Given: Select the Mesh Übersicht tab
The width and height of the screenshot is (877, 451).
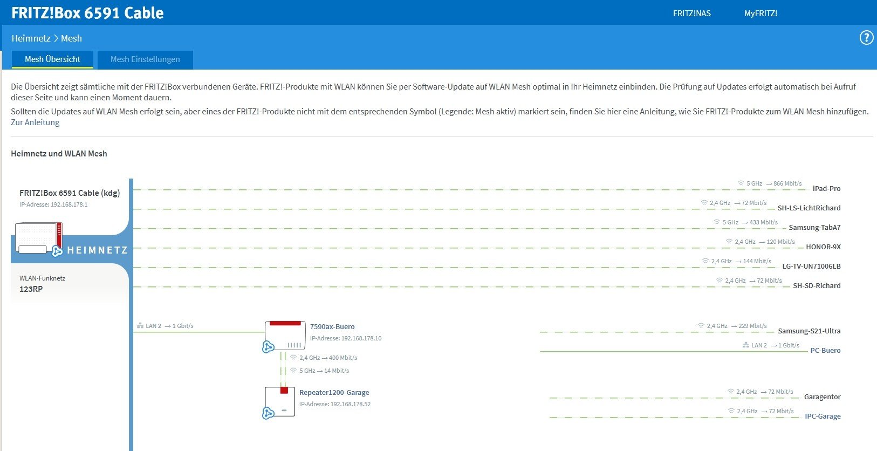Looking at the screenshot, I should 52,59.
